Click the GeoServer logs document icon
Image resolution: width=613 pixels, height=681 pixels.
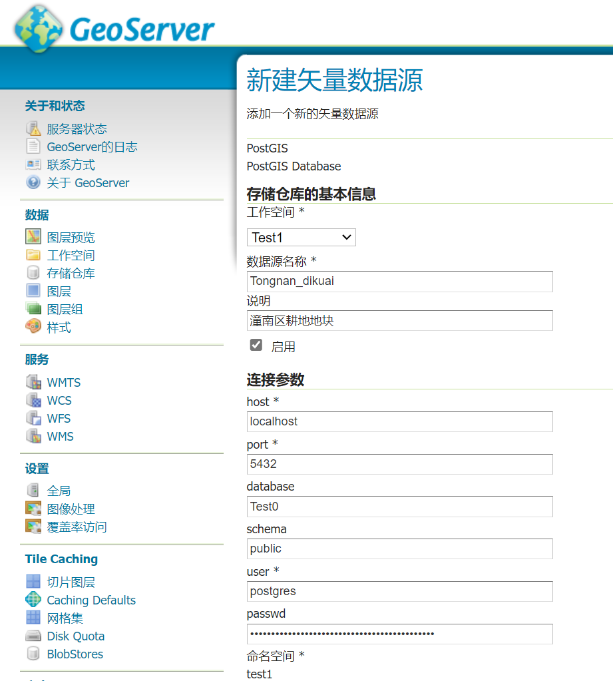point(33,146)
